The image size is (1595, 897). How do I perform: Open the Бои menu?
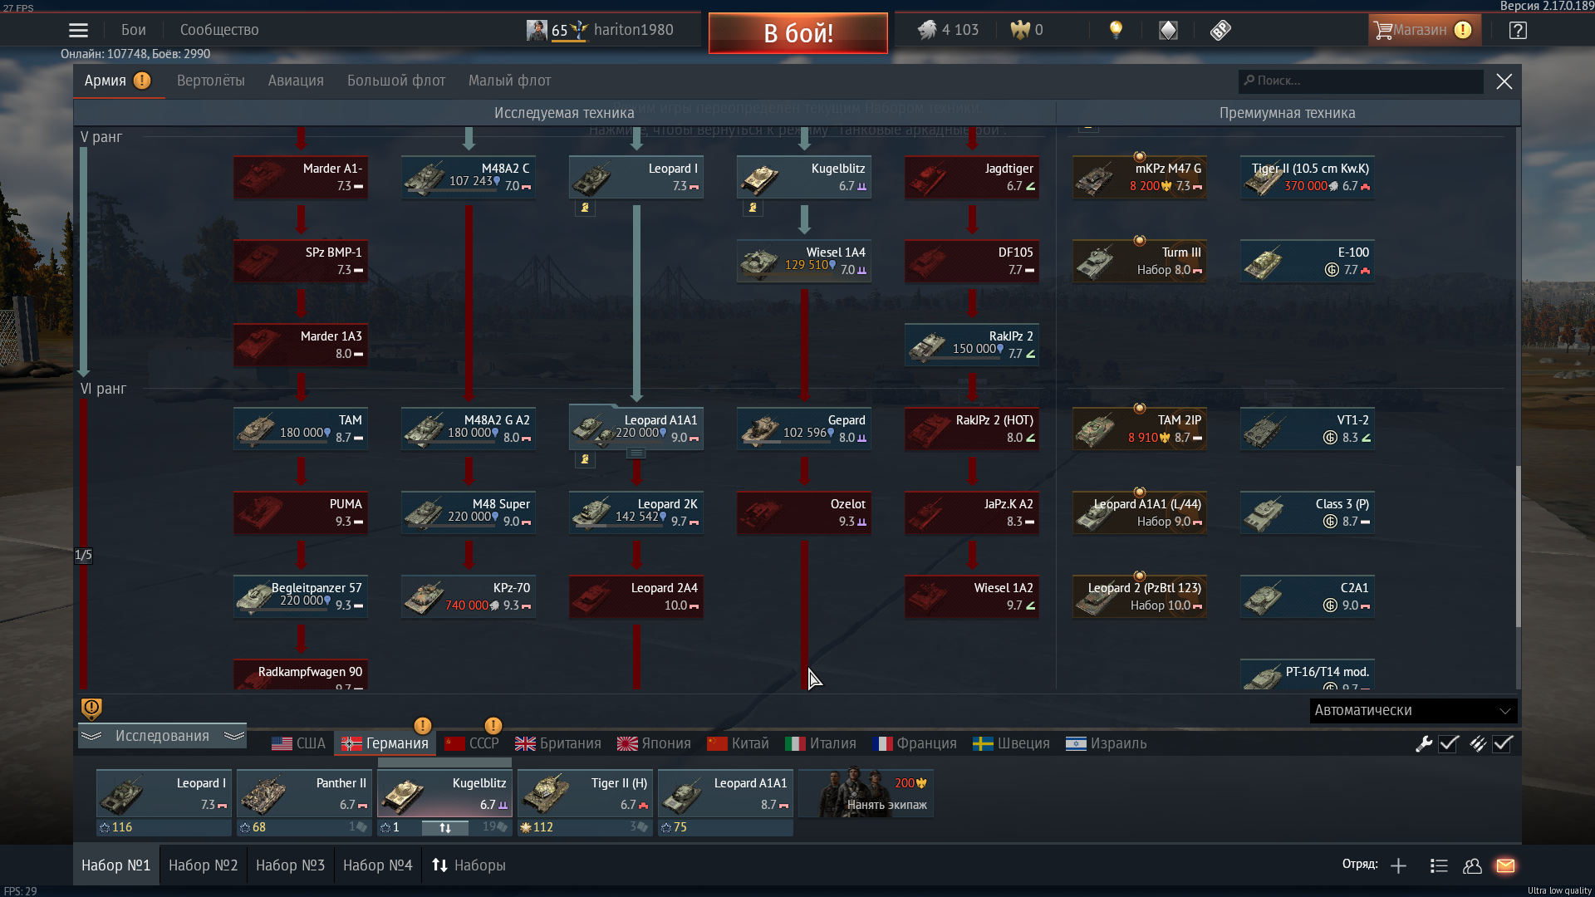click(133, 30)
